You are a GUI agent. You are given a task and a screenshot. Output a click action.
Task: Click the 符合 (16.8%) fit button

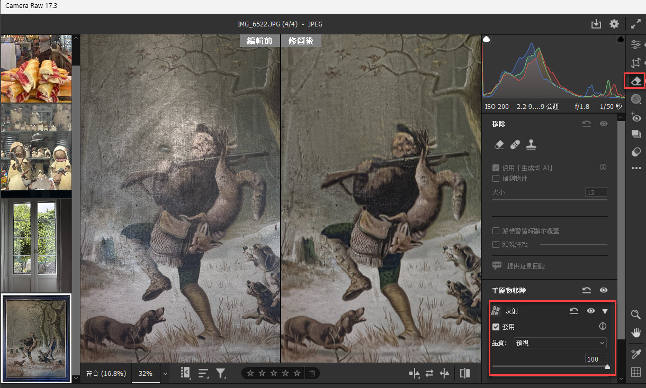(106, 373)
